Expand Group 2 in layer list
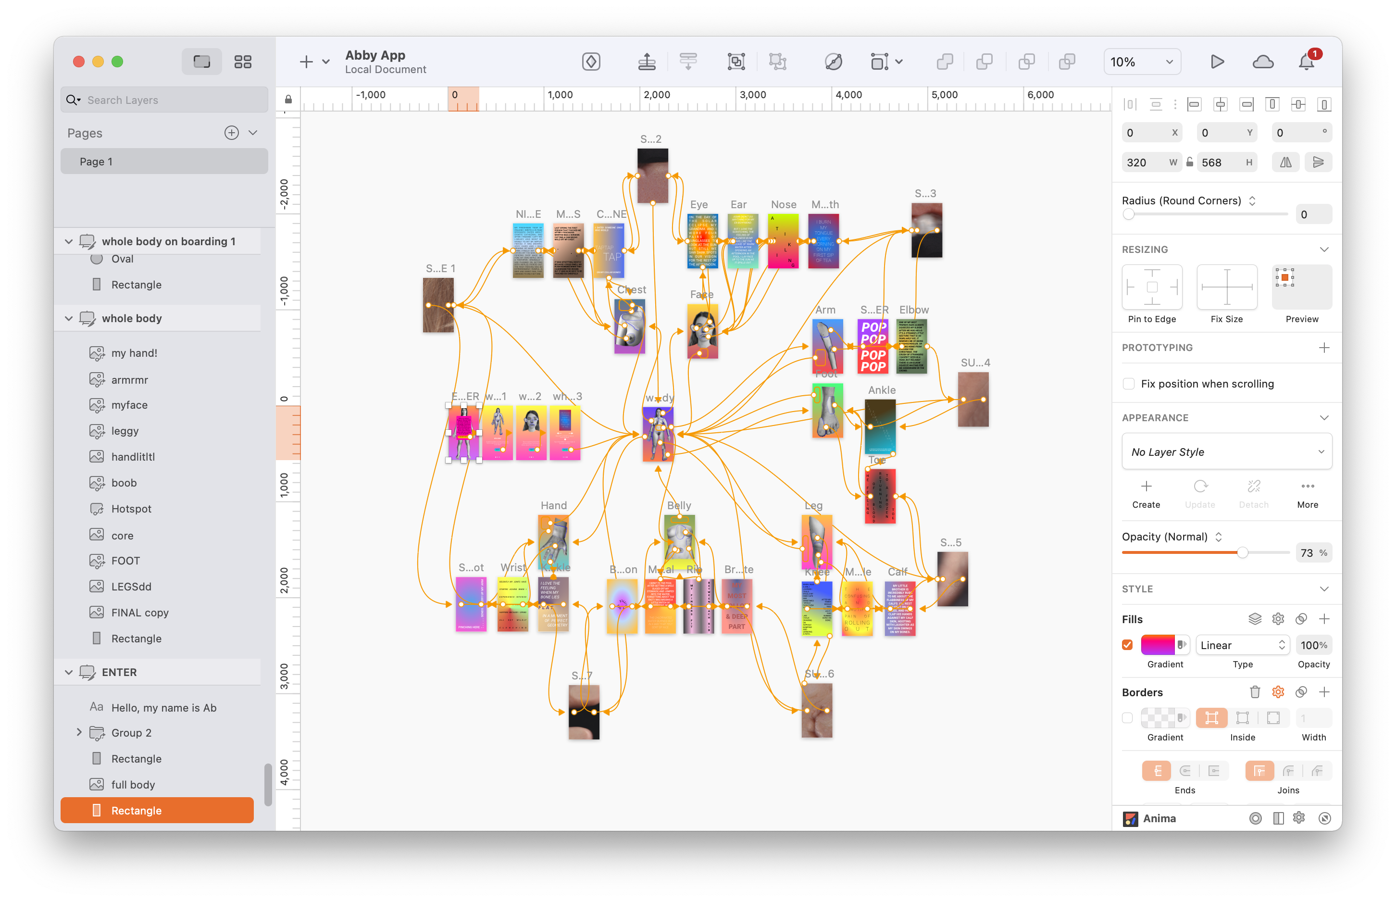Viewport: 1396px width, 902px height. tap(79, 733)
